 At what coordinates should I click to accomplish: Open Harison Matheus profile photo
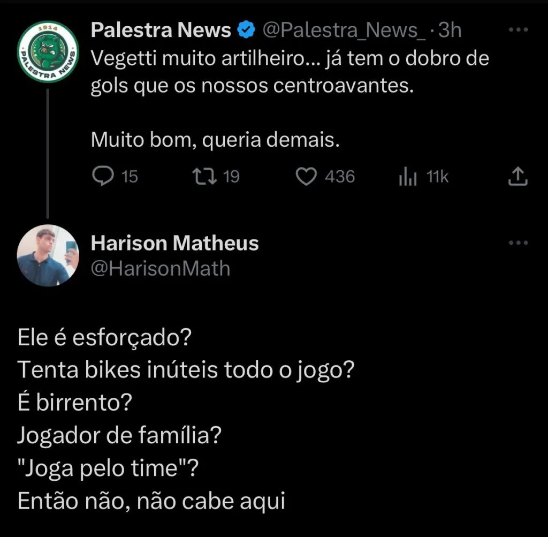click(x=48, y=255)
